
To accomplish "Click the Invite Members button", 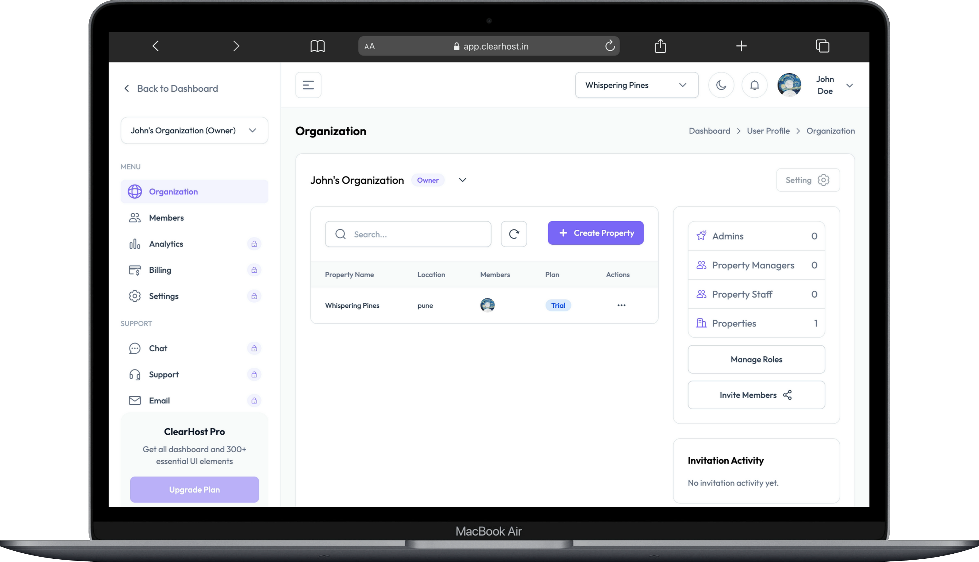I will pos(757,395).
